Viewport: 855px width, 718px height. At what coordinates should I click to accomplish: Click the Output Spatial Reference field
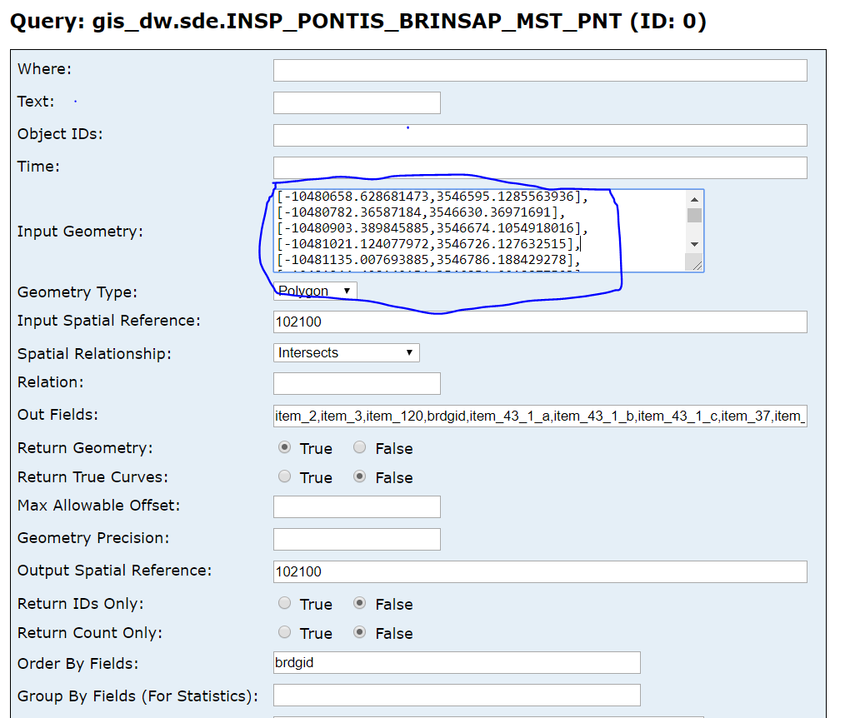540,572
